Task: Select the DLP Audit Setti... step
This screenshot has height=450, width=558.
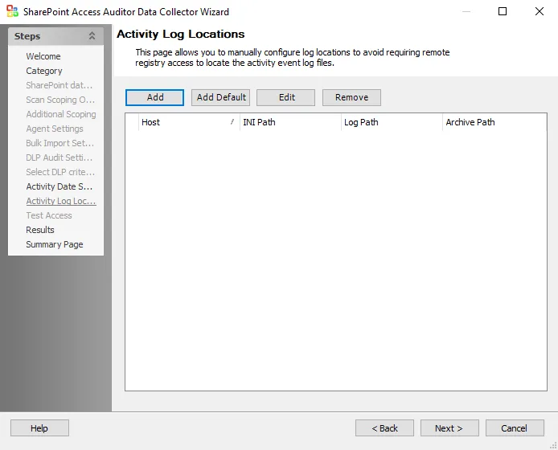Action: tap(59, 157)
